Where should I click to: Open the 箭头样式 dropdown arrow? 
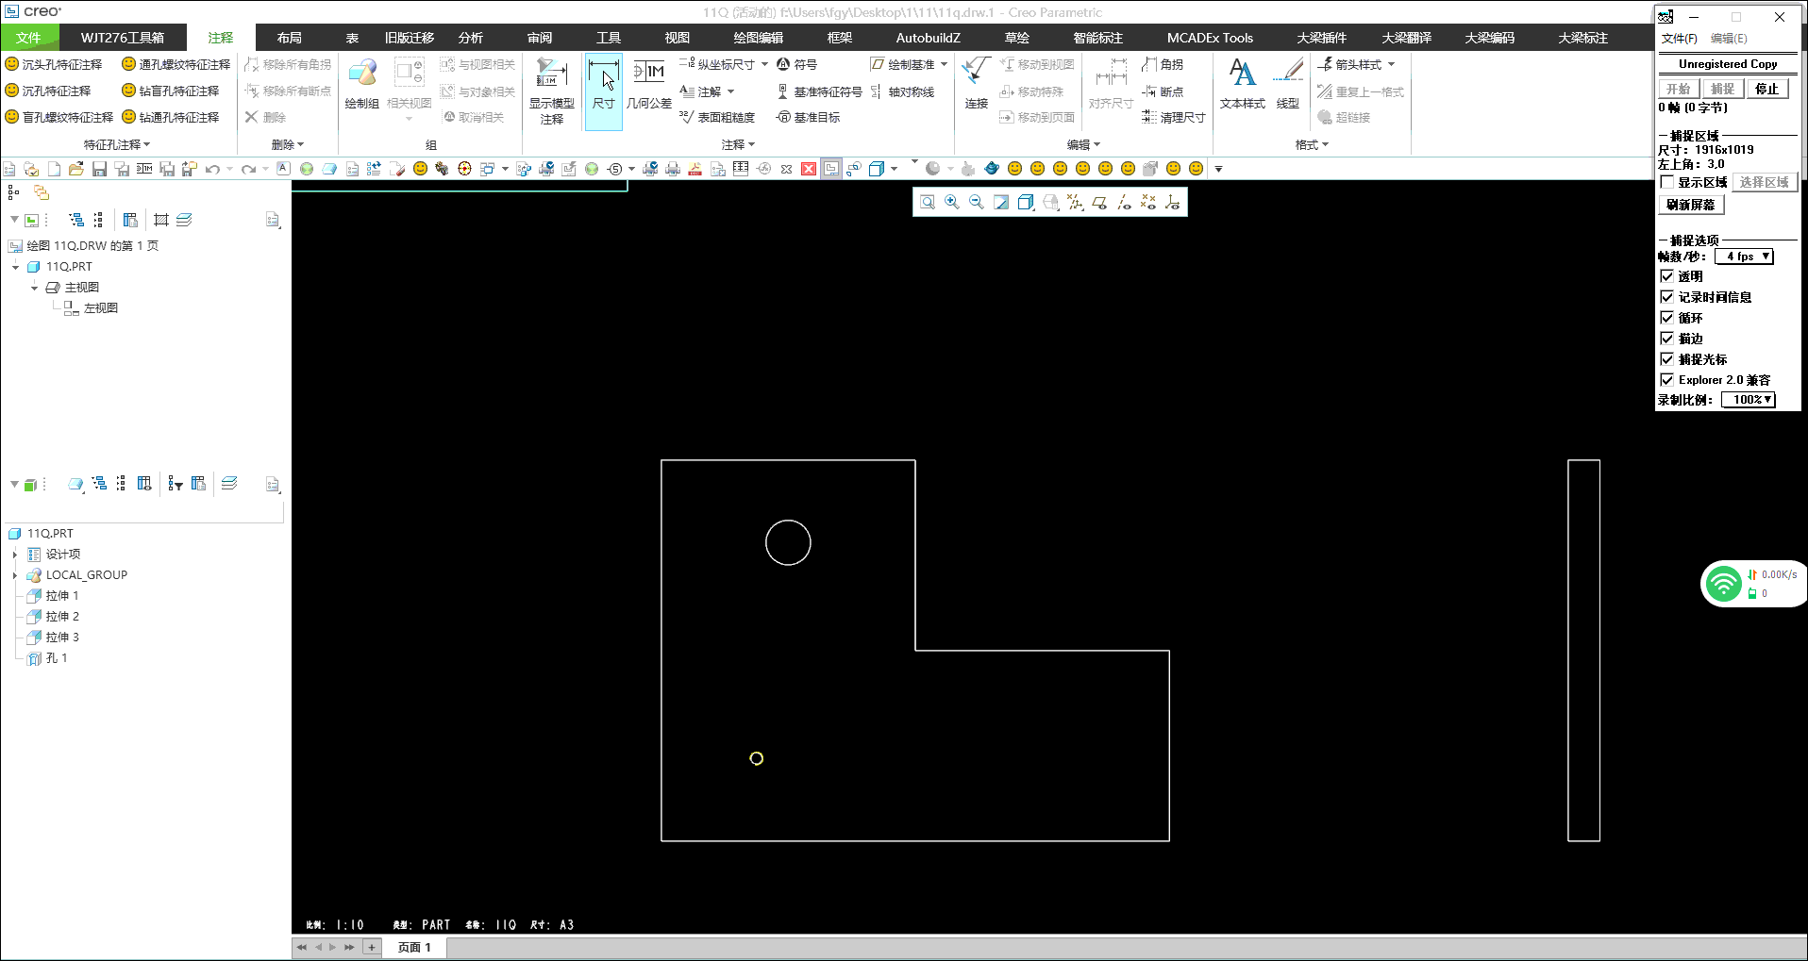[1391, 64]
